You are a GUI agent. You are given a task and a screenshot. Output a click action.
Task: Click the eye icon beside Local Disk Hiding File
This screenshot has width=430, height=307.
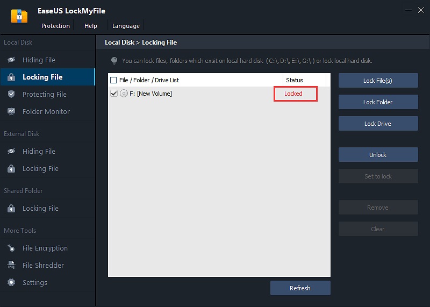click(x=11, y=60)
